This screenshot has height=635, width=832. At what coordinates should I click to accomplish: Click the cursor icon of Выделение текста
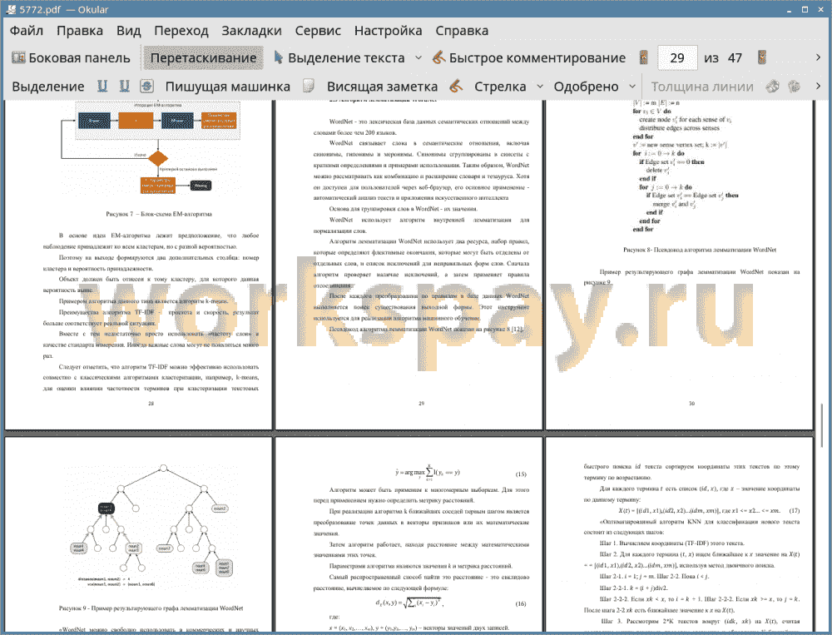[278, 58]
